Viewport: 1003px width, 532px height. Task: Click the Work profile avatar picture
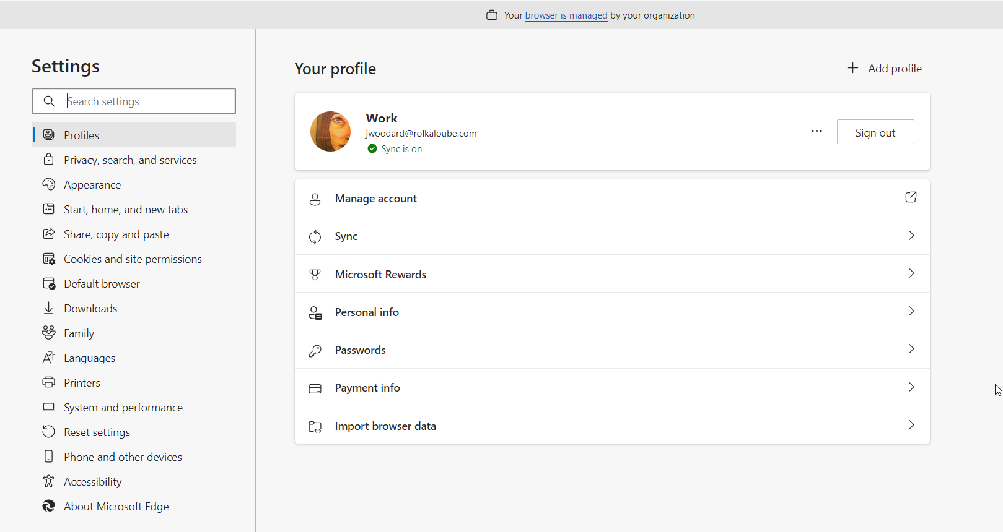(x=330, y=132)
